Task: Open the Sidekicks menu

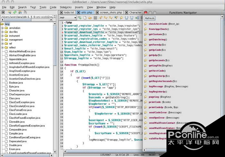Action: tap(65, 7)
